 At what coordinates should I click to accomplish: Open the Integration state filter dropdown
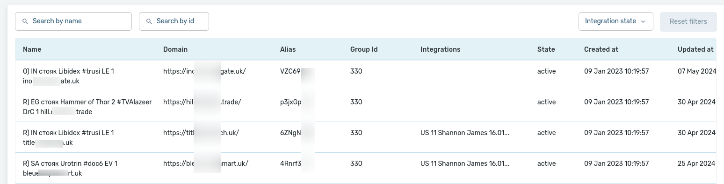(x=615, y=21)
